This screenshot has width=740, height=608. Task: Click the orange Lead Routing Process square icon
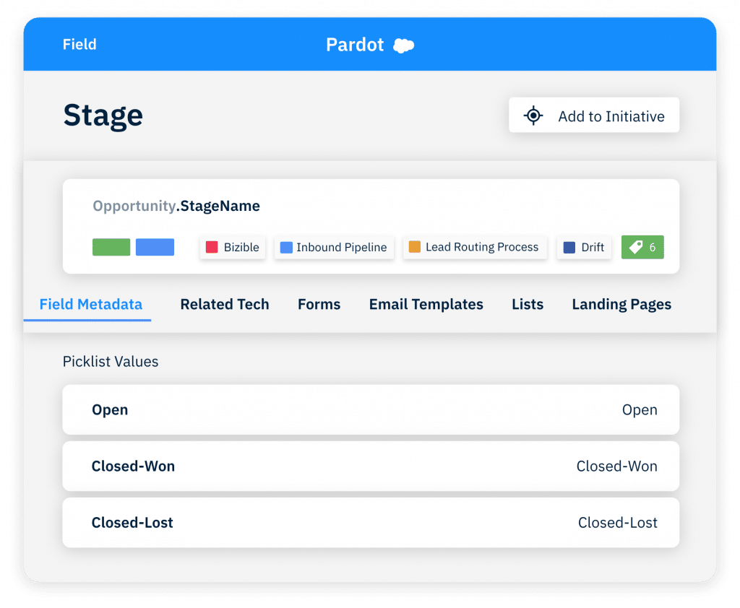point(415,247)
